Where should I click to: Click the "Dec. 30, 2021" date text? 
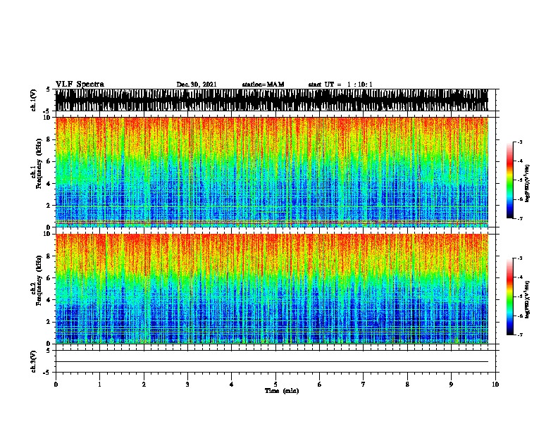pos(197,85)
